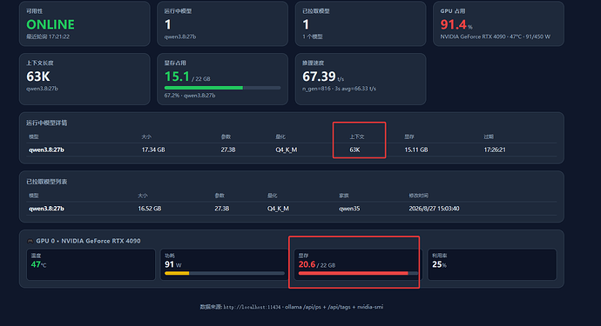Click the 63K value in 上下文长度 card
Viewport: 601px width, 326px height.
tap(38, 77)
